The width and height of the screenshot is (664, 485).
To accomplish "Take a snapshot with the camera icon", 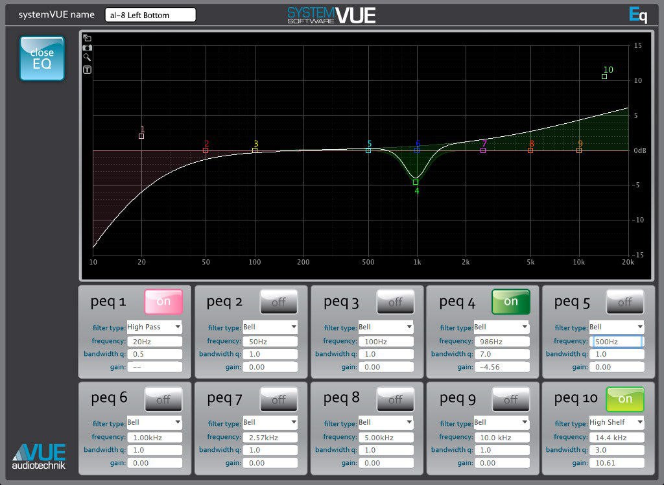I will point(86,48).
